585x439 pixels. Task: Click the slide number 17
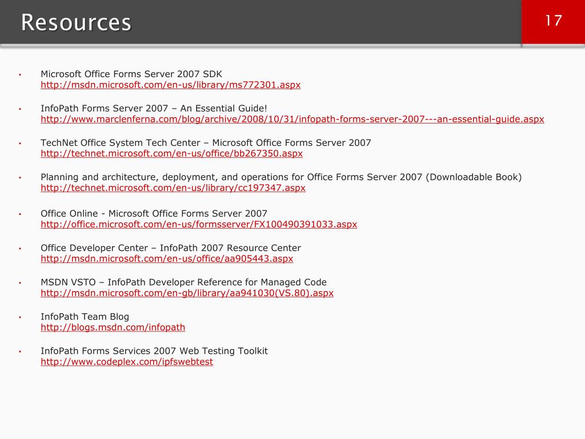553,21
